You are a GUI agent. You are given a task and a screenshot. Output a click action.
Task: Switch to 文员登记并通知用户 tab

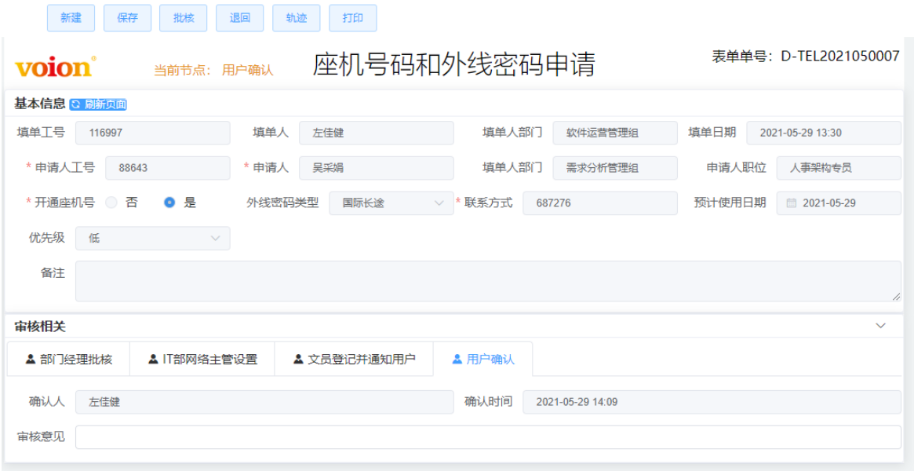pyautogui.click(x=354, y=359)
